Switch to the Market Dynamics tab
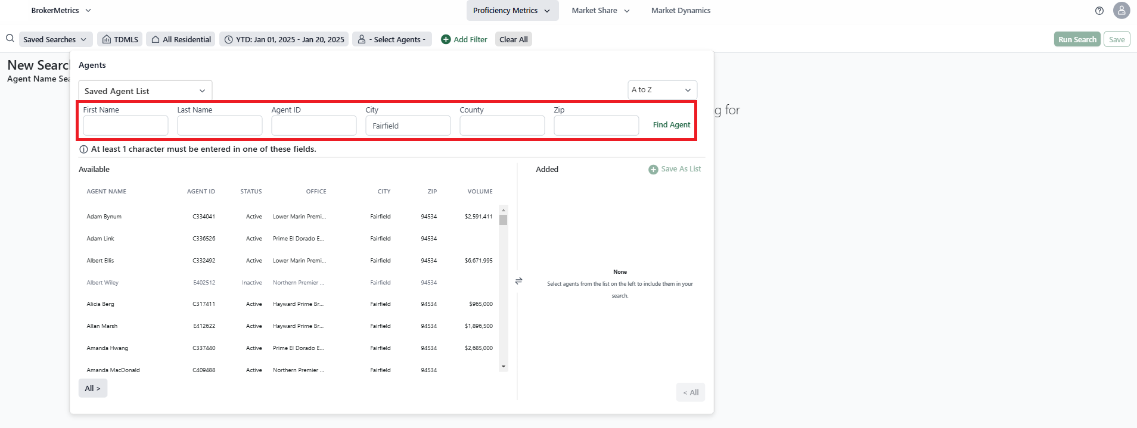This screenshot has width=1137, height=428. 681,11
